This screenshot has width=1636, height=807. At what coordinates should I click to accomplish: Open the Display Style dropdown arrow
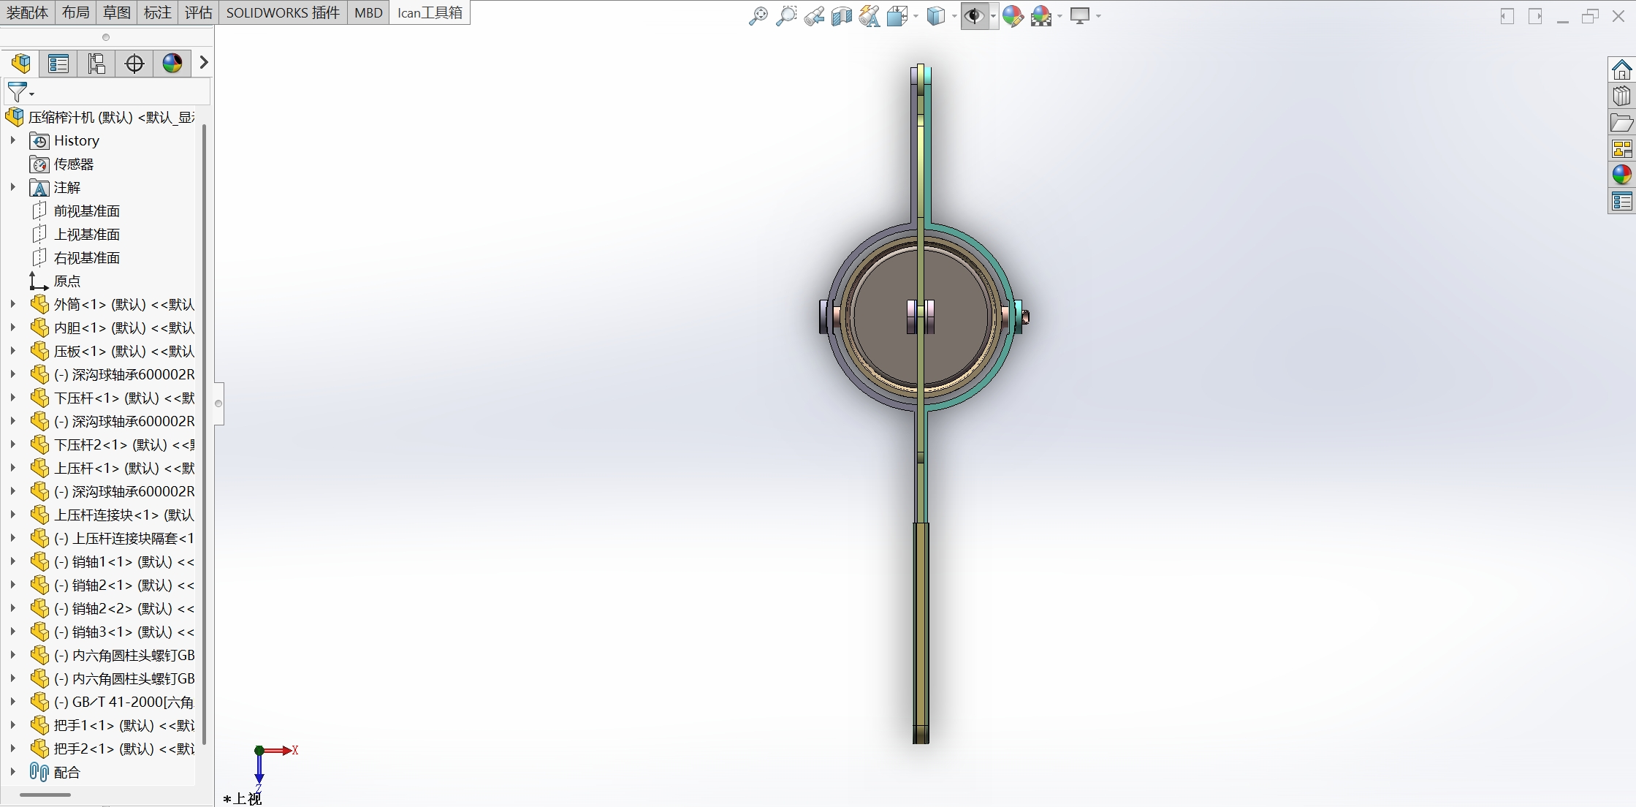tap(954, 16)
